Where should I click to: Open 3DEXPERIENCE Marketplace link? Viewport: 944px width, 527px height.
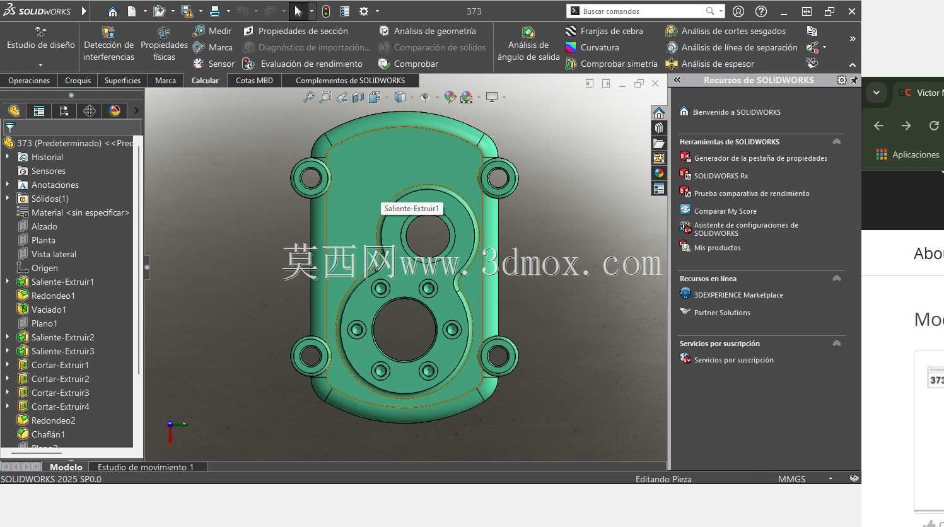pyautogui.click(x=738, y=295)
